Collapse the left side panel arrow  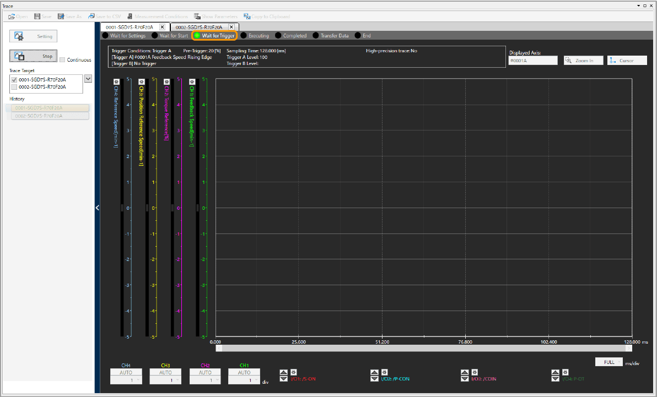tap(97, 208)
